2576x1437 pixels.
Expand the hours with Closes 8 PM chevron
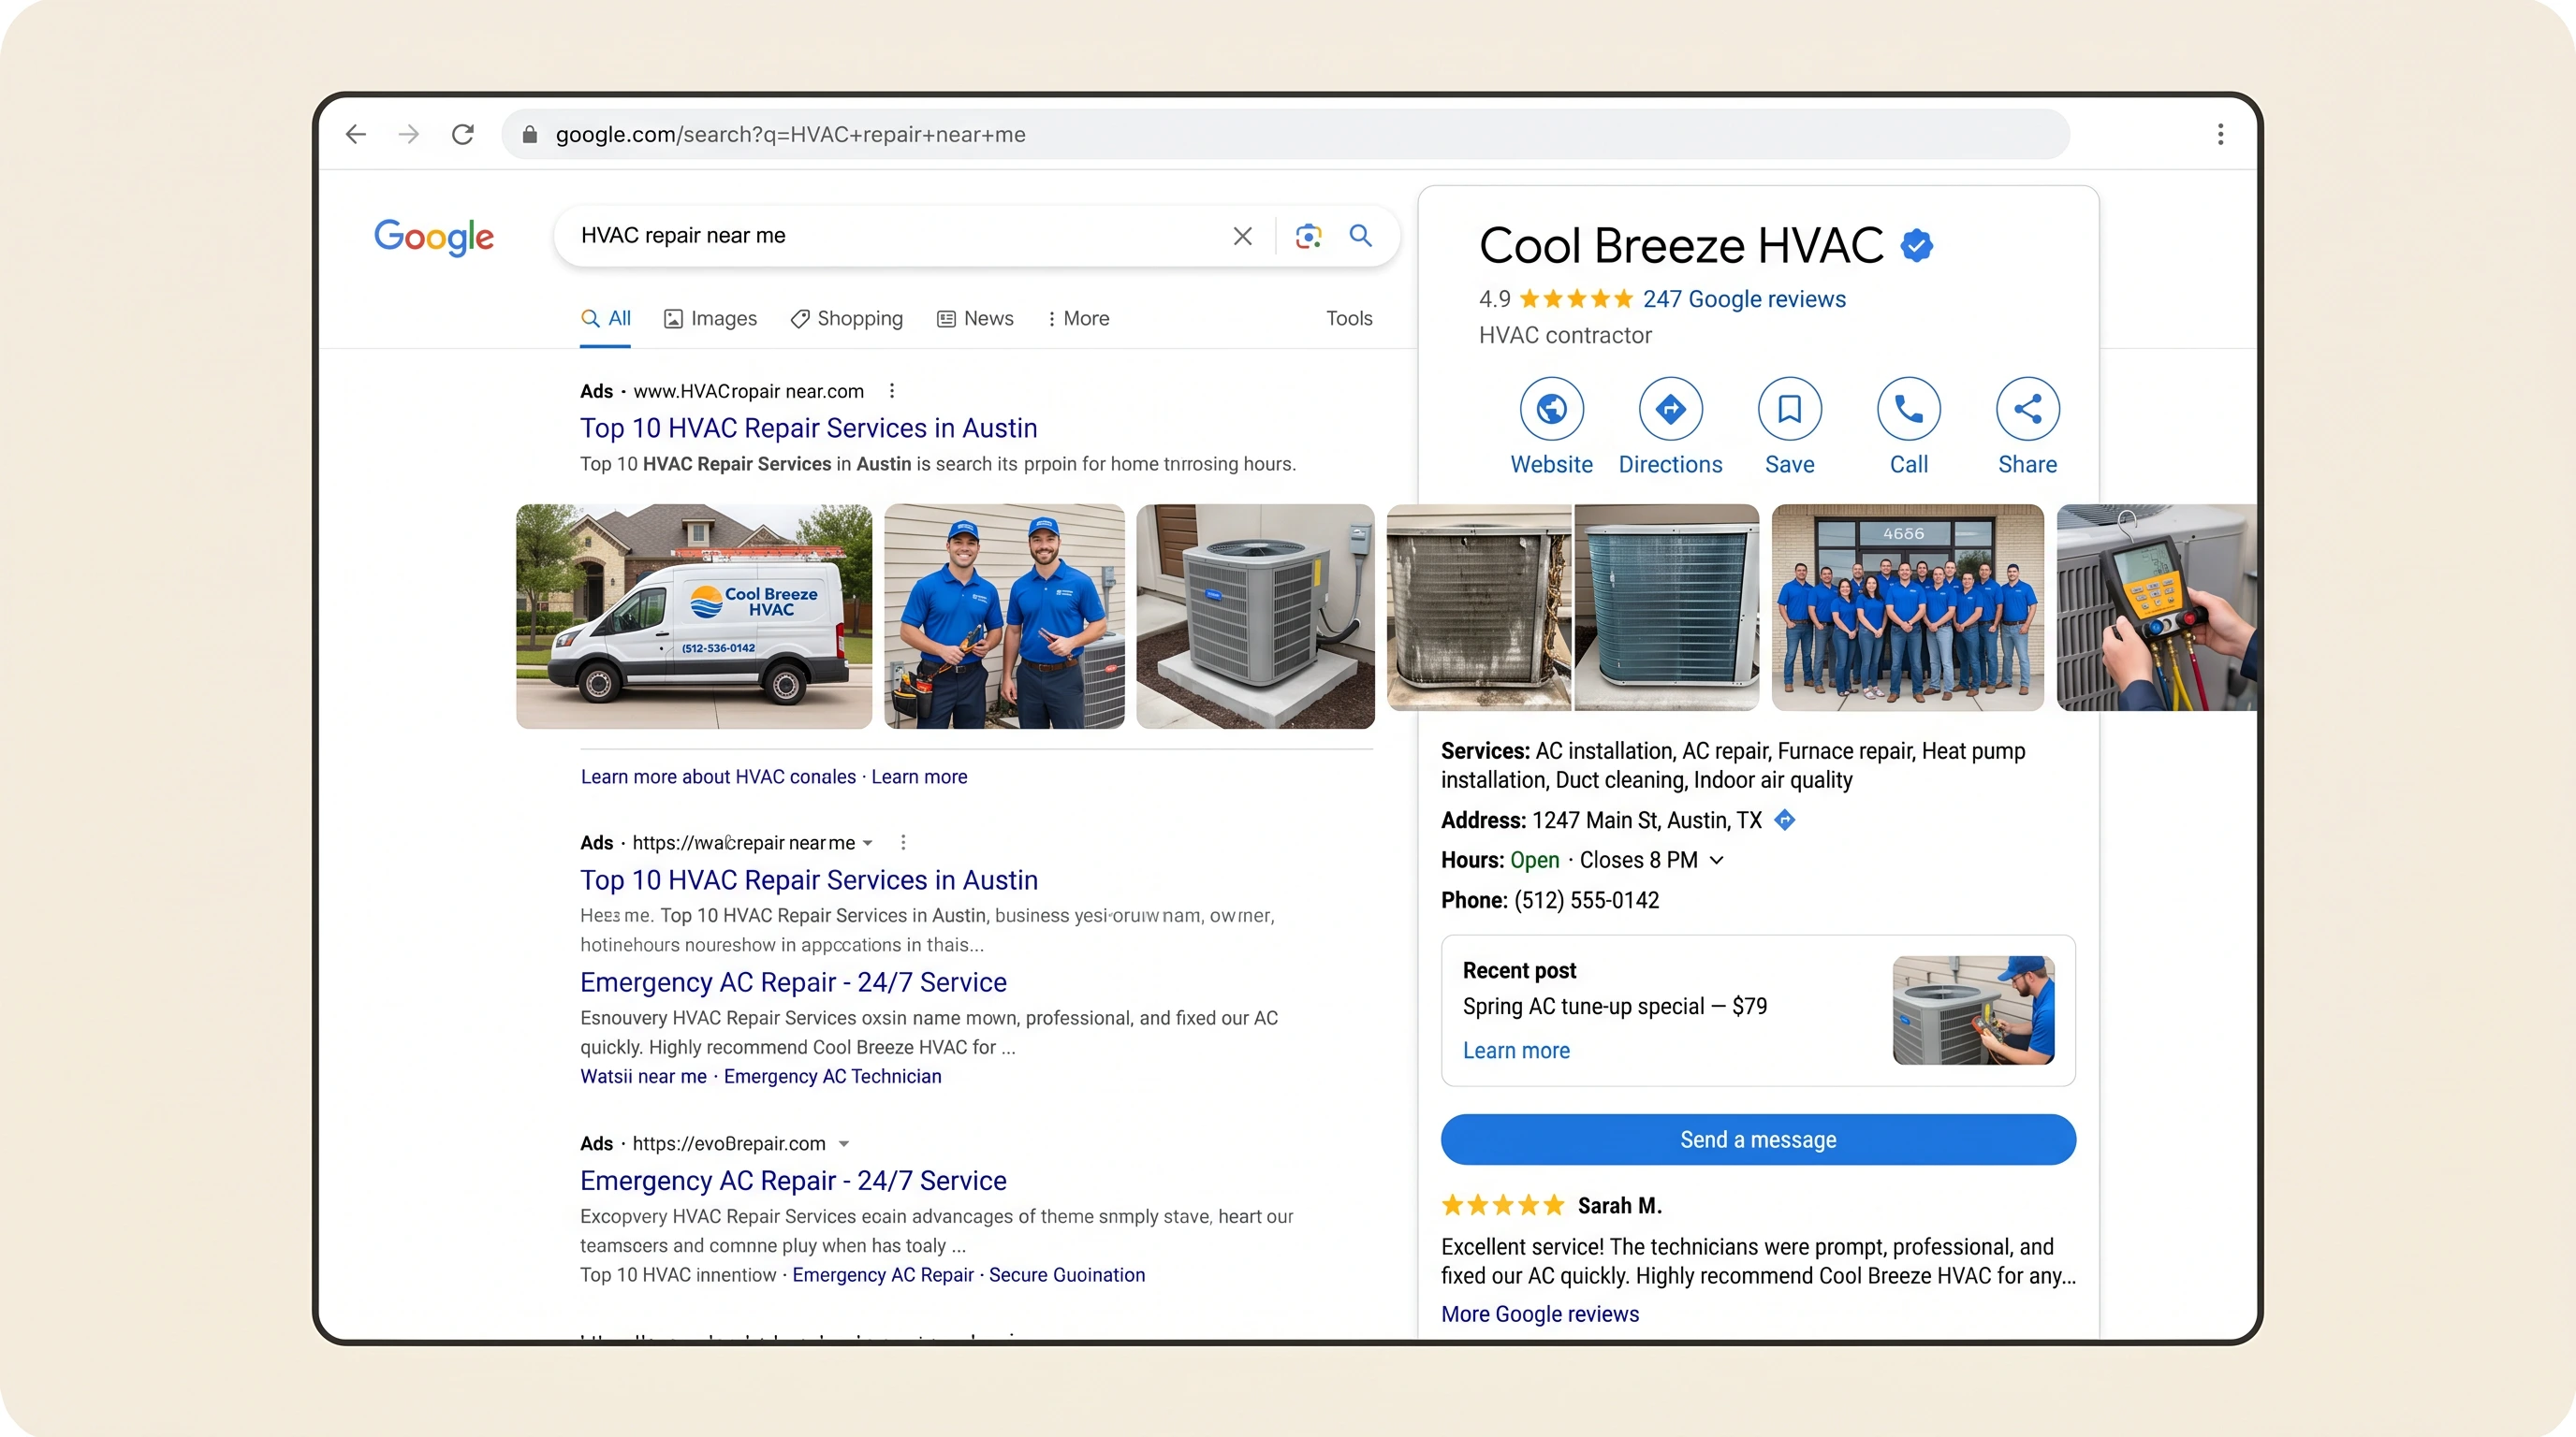1717,861
